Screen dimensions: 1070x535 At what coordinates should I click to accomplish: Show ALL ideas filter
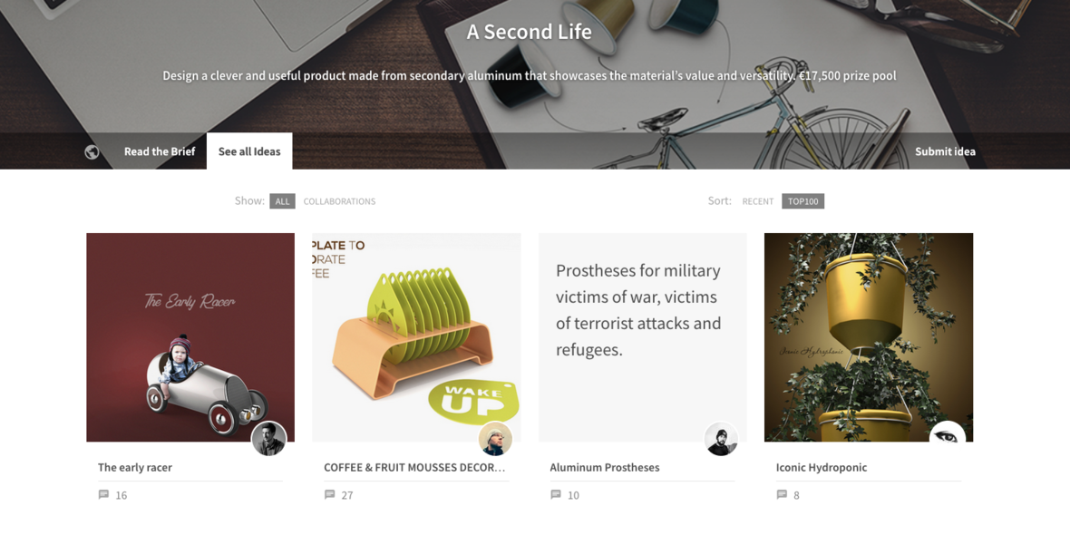point(283,201)
